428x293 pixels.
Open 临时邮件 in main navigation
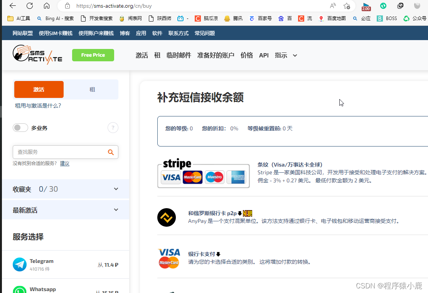point(179,56)
